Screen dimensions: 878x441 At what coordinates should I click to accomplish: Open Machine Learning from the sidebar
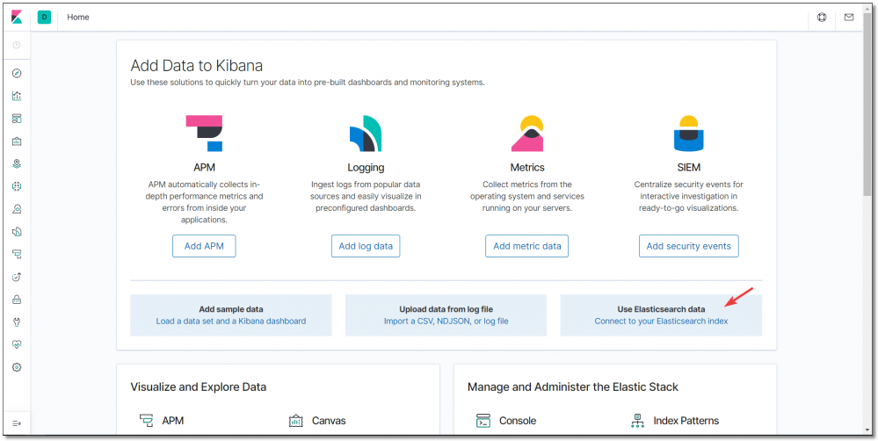[x=17, y=186]
